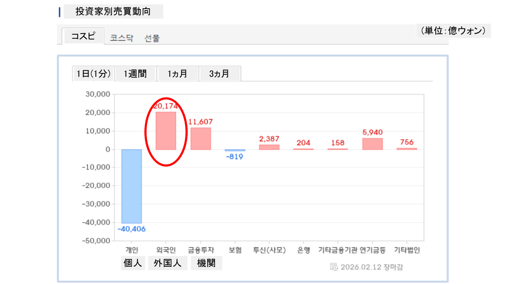Click the 금융투자 bar showing 11,607
Image resolution: width=506 pixels, height=284 pixels.
tap(200, 139)
